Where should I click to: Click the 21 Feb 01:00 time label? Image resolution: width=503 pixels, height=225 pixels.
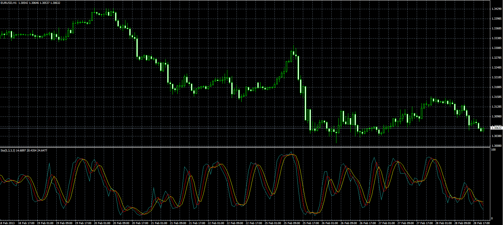click(159, 223)
